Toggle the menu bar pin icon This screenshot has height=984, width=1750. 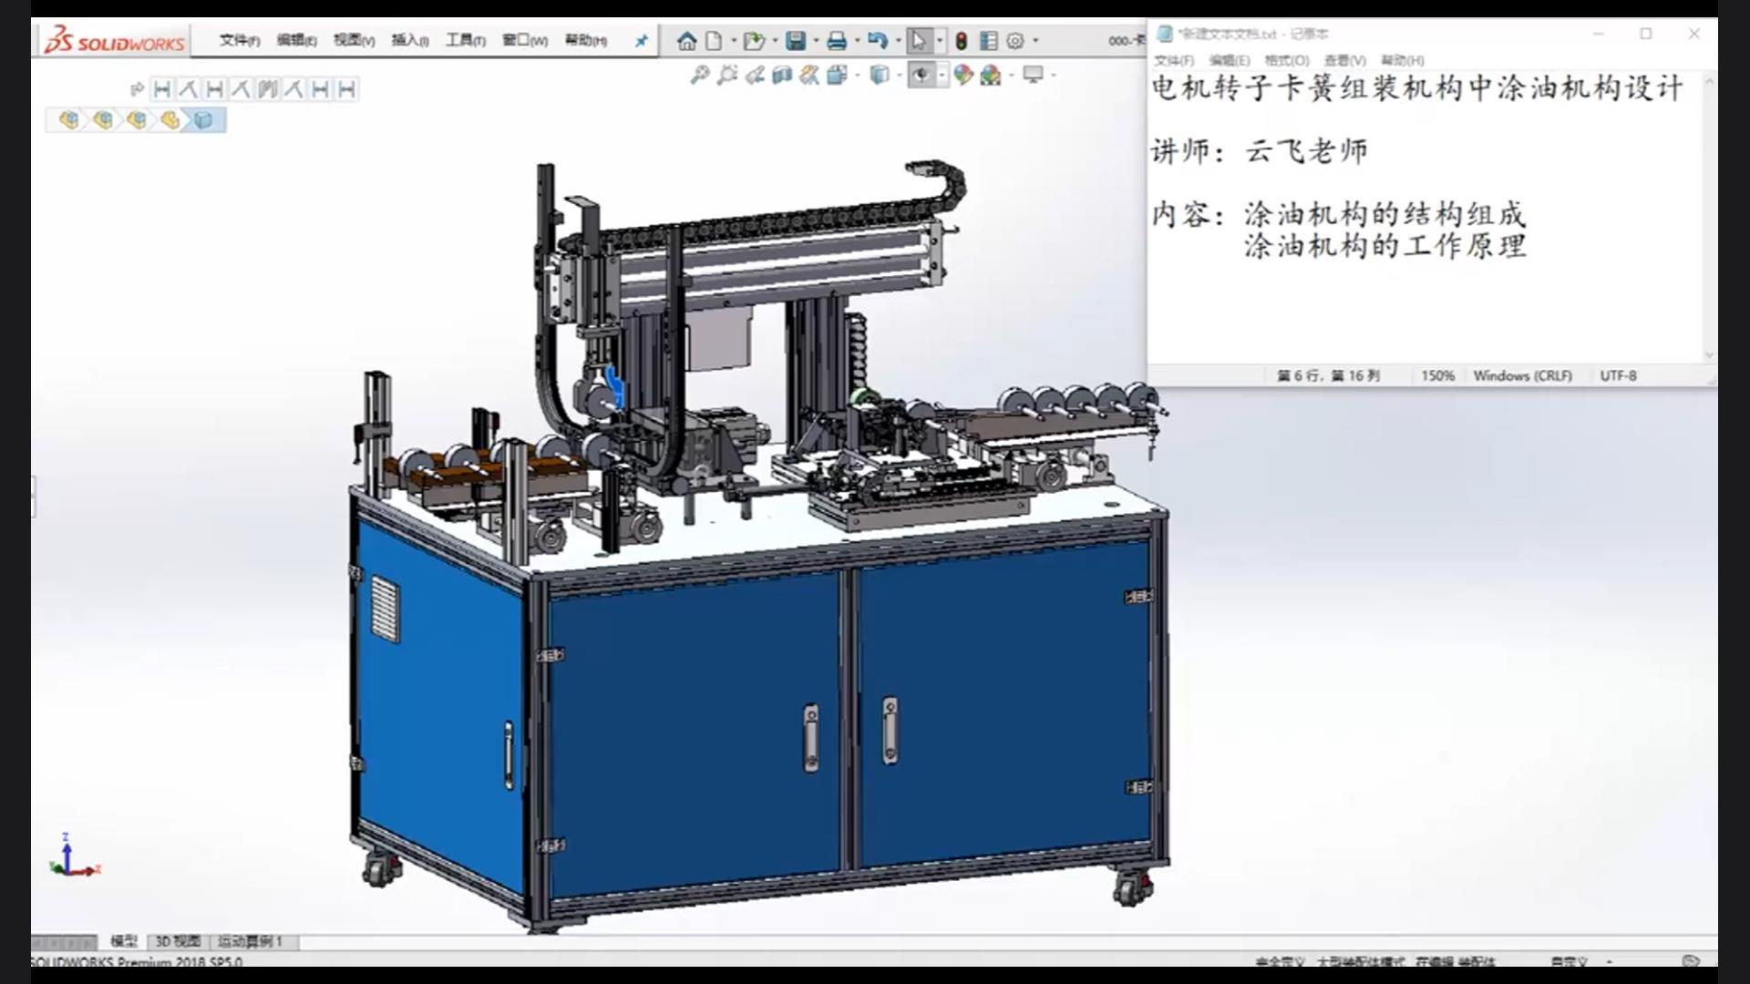tap(642, 41)
